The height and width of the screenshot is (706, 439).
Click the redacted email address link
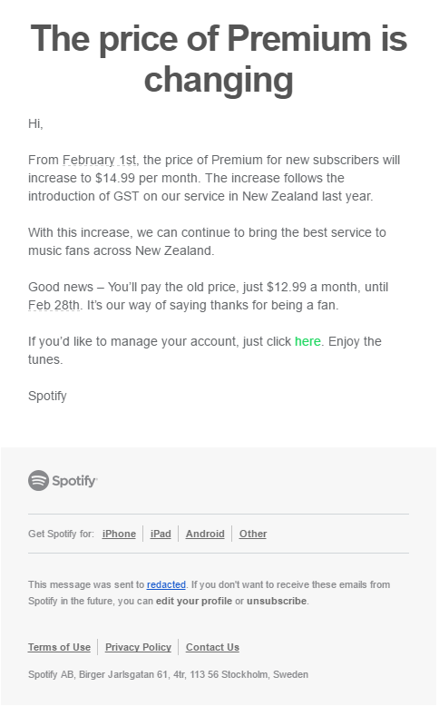point(166,584)
